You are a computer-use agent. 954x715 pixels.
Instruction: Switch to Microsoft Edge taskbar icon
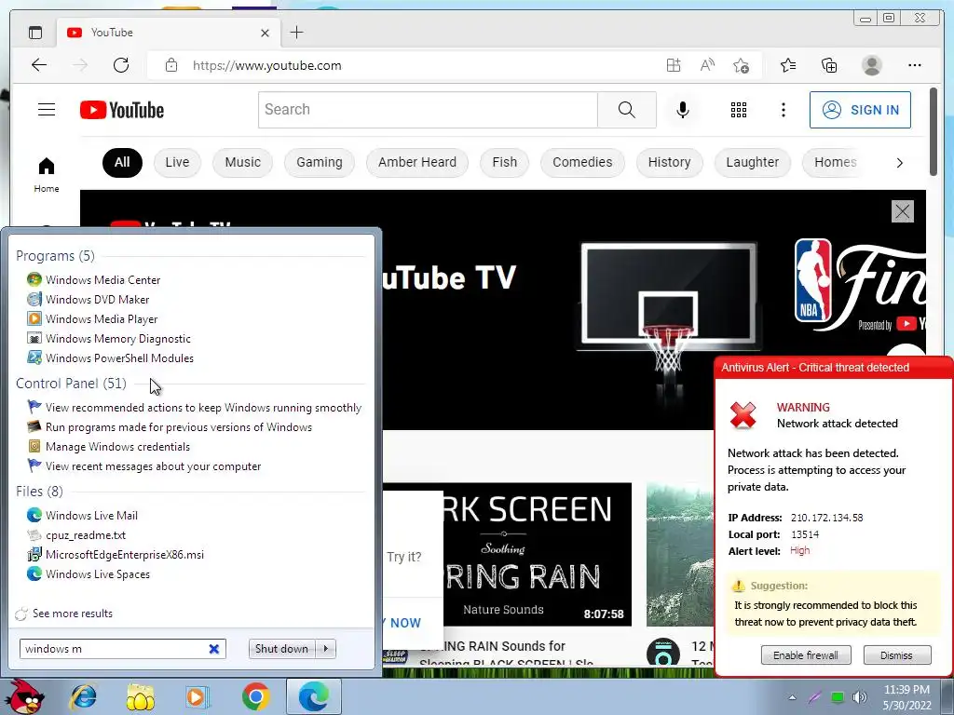click(x=314, y=696)
